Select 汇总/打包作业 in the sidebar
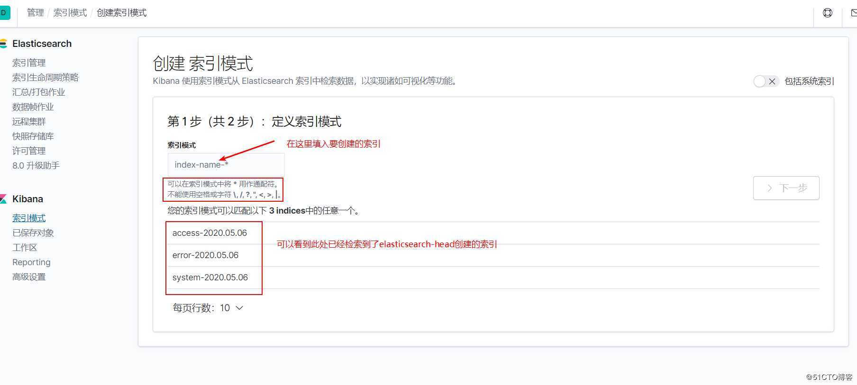857x385 pixels. click(x=38, y=92)
